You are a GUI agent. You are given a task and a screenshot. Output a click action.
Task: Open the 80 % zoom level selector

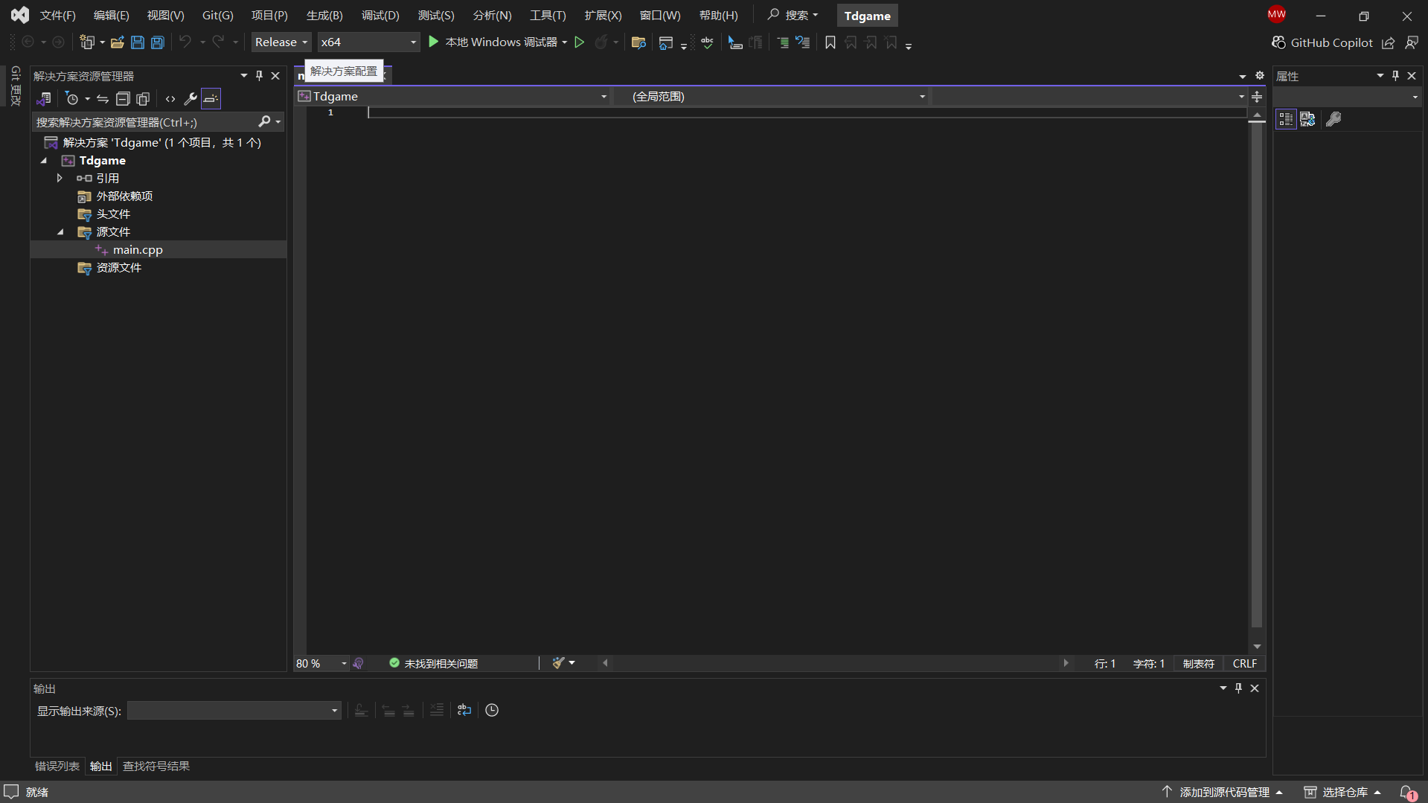point(321,664)
